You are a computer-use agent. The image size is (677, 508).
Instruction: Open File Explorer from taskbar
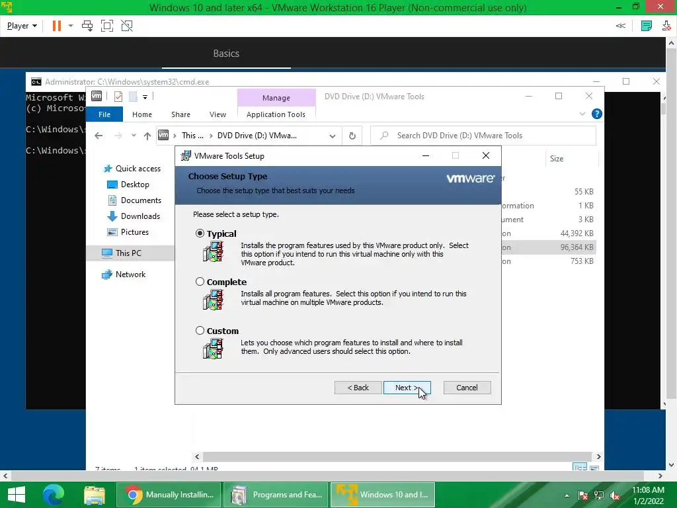click(x=95, y=495)
